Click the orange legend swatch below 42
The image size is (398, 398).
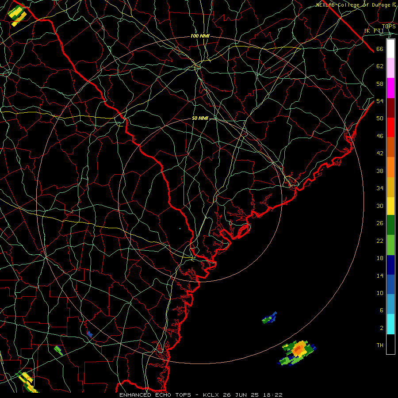point(390,167)
